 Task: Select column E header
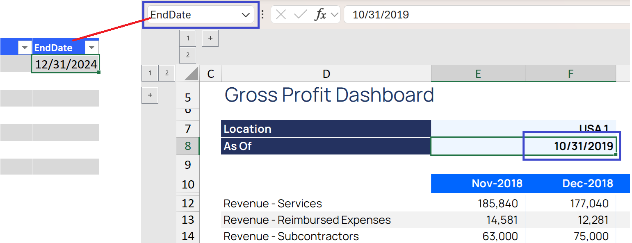[478, 74]
